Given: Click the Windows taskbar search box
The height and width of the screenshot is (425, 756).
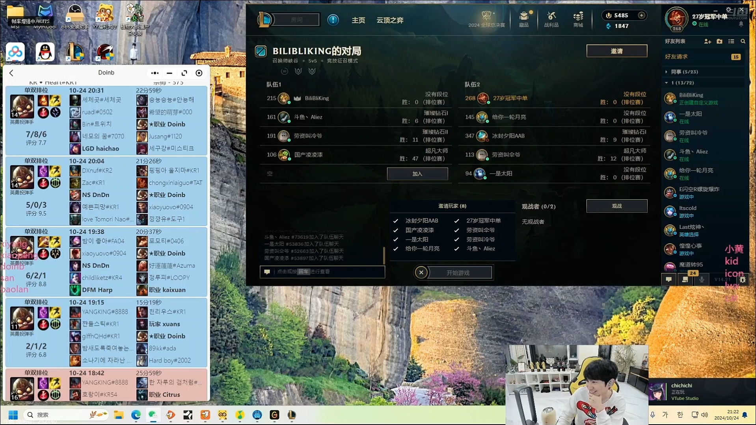Looking at the screenshot, I should 66,415.
